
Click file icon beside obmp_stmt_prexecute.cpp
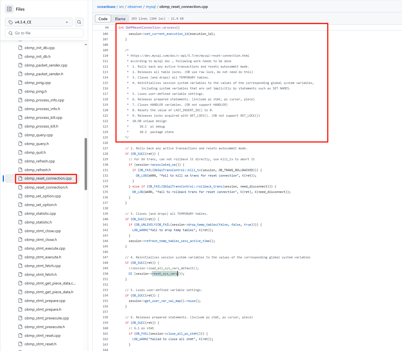20,318
